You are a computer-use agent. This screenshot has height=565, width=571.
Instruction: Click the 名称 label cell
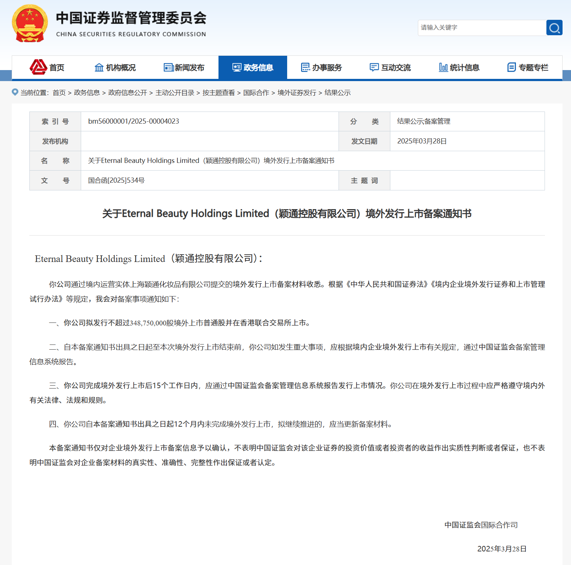click(55, 161)
